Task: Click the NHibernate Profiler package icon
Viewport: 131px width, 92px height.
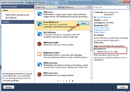Action: (39, 54)
